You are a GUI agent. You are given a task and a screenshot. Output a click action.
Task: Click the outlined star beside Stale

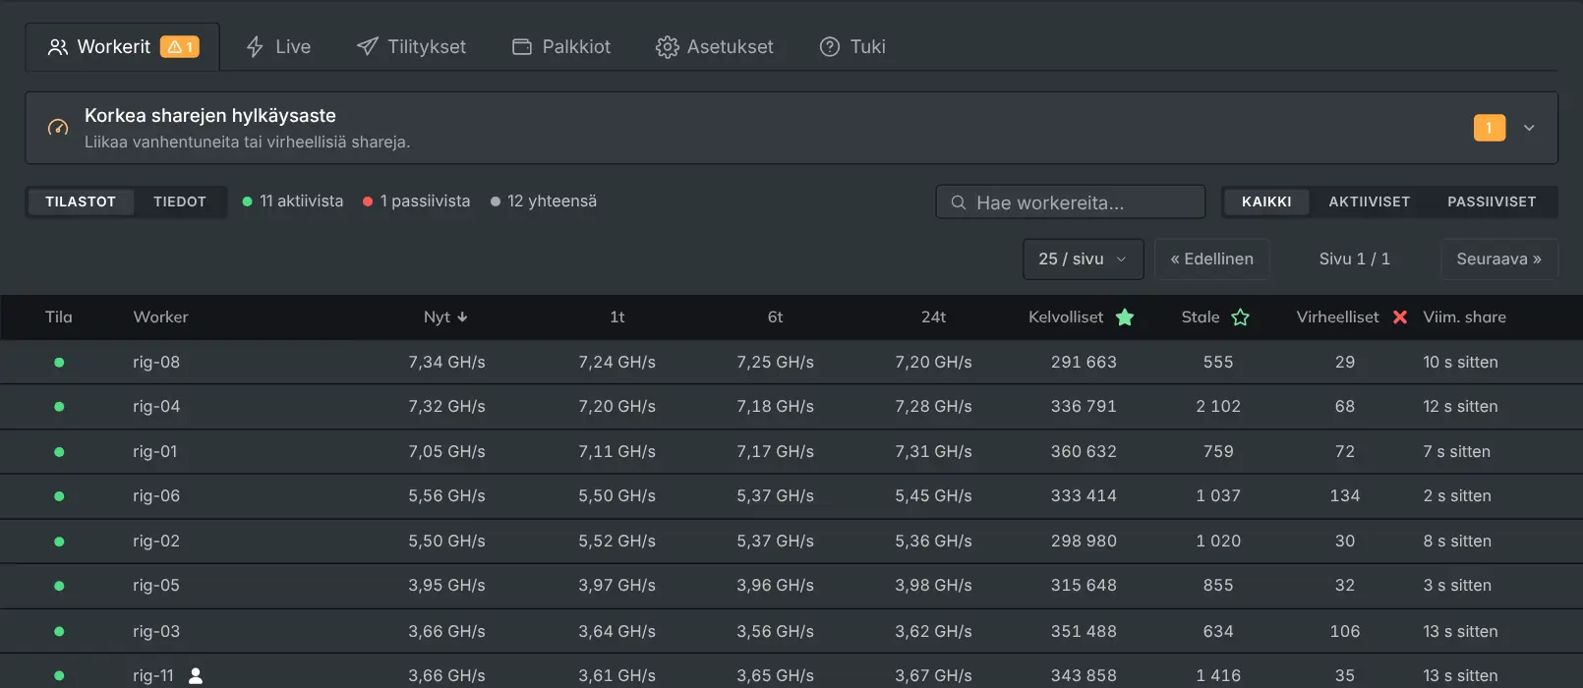click(x=1241, y=316)
